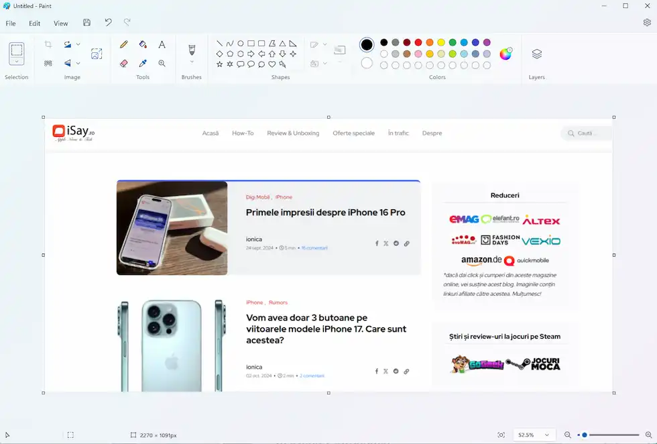Open Paint settings gear

pos(647,23)
